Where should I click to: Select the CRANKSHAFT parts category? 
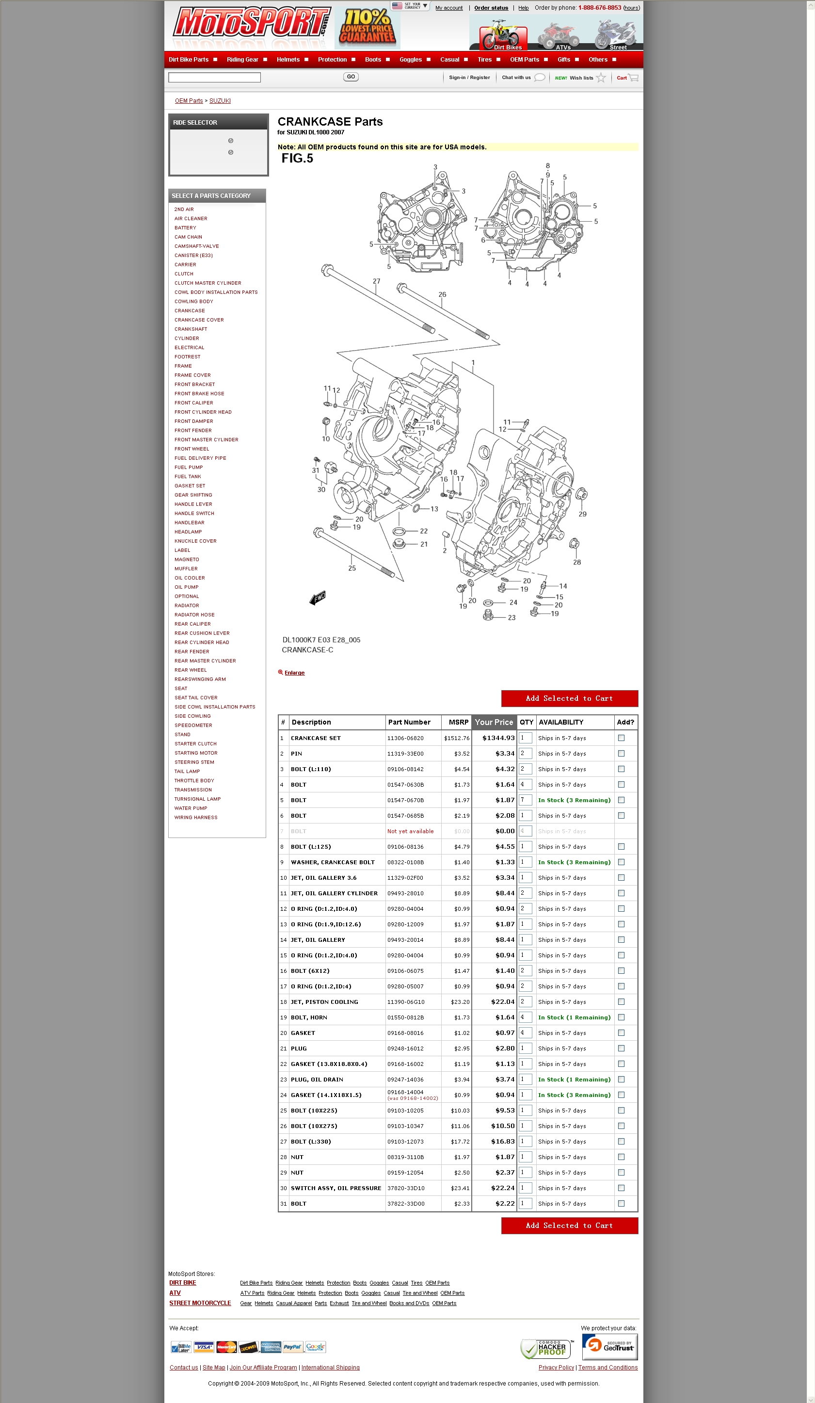(191, 329)
